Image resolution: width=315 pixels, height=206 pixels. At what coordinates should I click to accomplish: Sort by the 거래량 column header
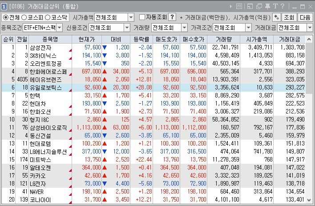224,40
